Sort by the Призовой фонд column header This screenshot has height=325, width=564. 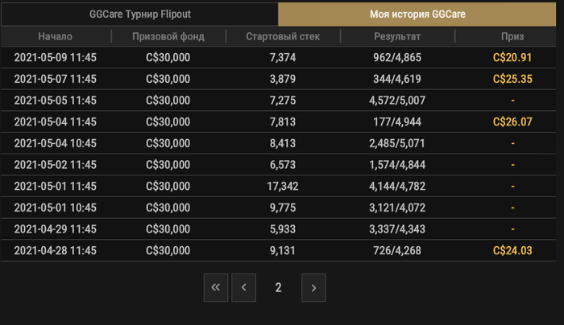168,36
